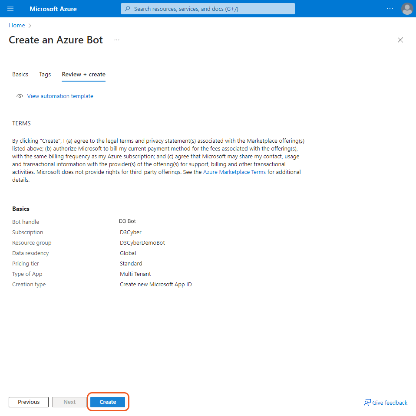Click the Basics section heading
Viewport: 416px width, 416px height.
pyautogui.click(x=21, y=209)
